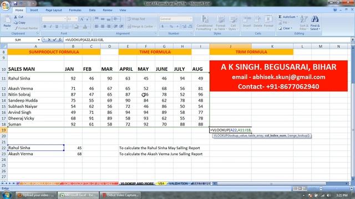Image resolution: width=355 pixels, height=199 pixels.
Task: Click the Shrink Font icon
Action: pyautogui.click(x=88, y=19)
